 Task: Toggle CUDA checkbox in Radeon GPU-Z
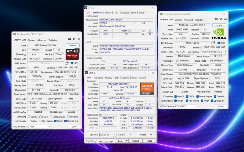pos(41,117)
